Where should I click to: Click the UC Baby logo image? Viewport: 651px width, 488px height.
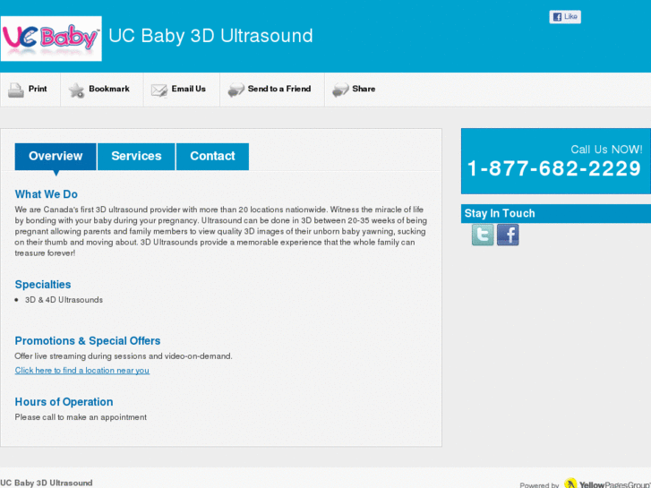[51, 39]
